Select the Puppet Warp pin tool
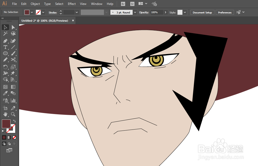258x166 pixels. click(x=13, y=73)
